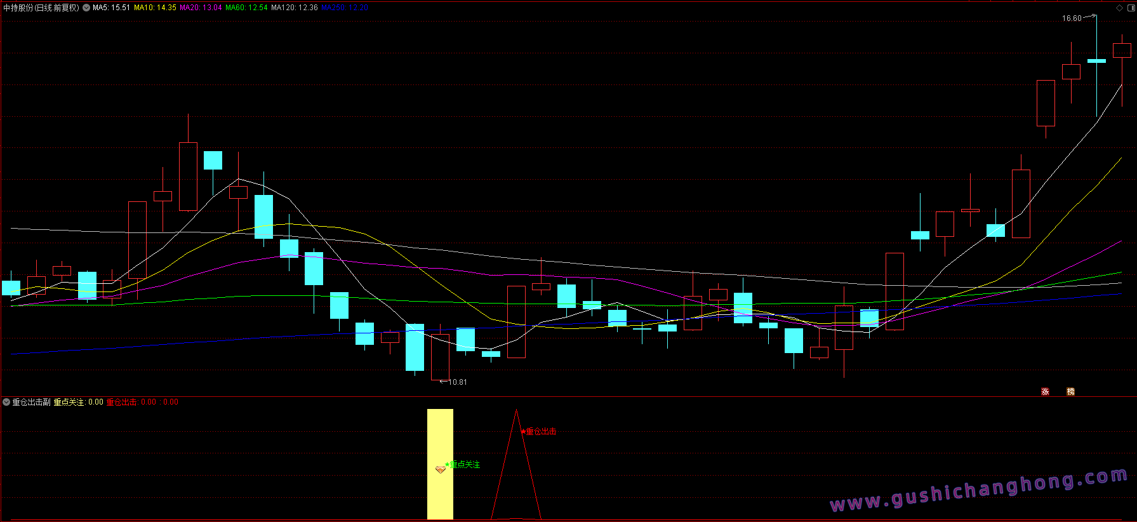Expand the 重仓出击副 indicator dropdown arrow
Screen dimensions: 1137x522
(x=6, y=402)
